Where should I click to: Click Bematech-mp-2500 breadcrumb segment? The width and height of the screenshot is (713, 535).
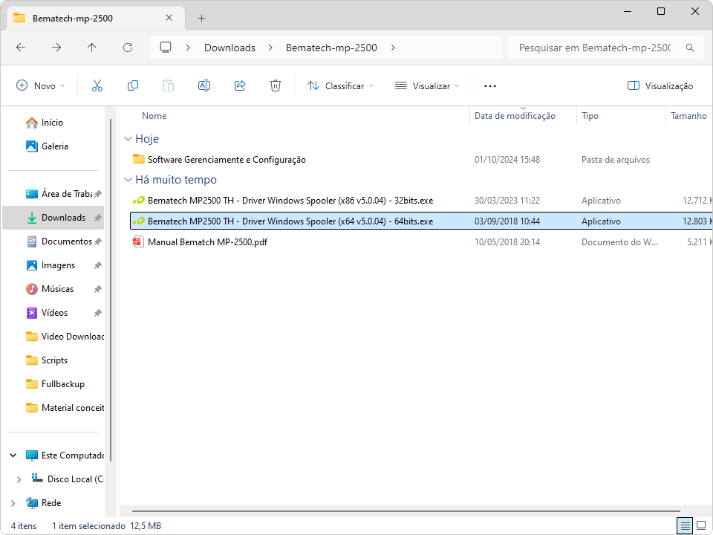tap(331, 48)
